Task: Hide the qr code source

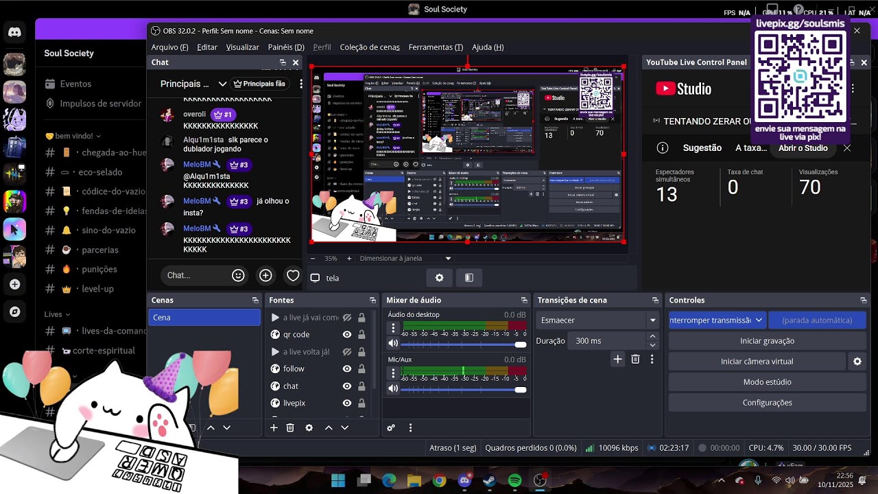Action: click(x=347, y=335)
